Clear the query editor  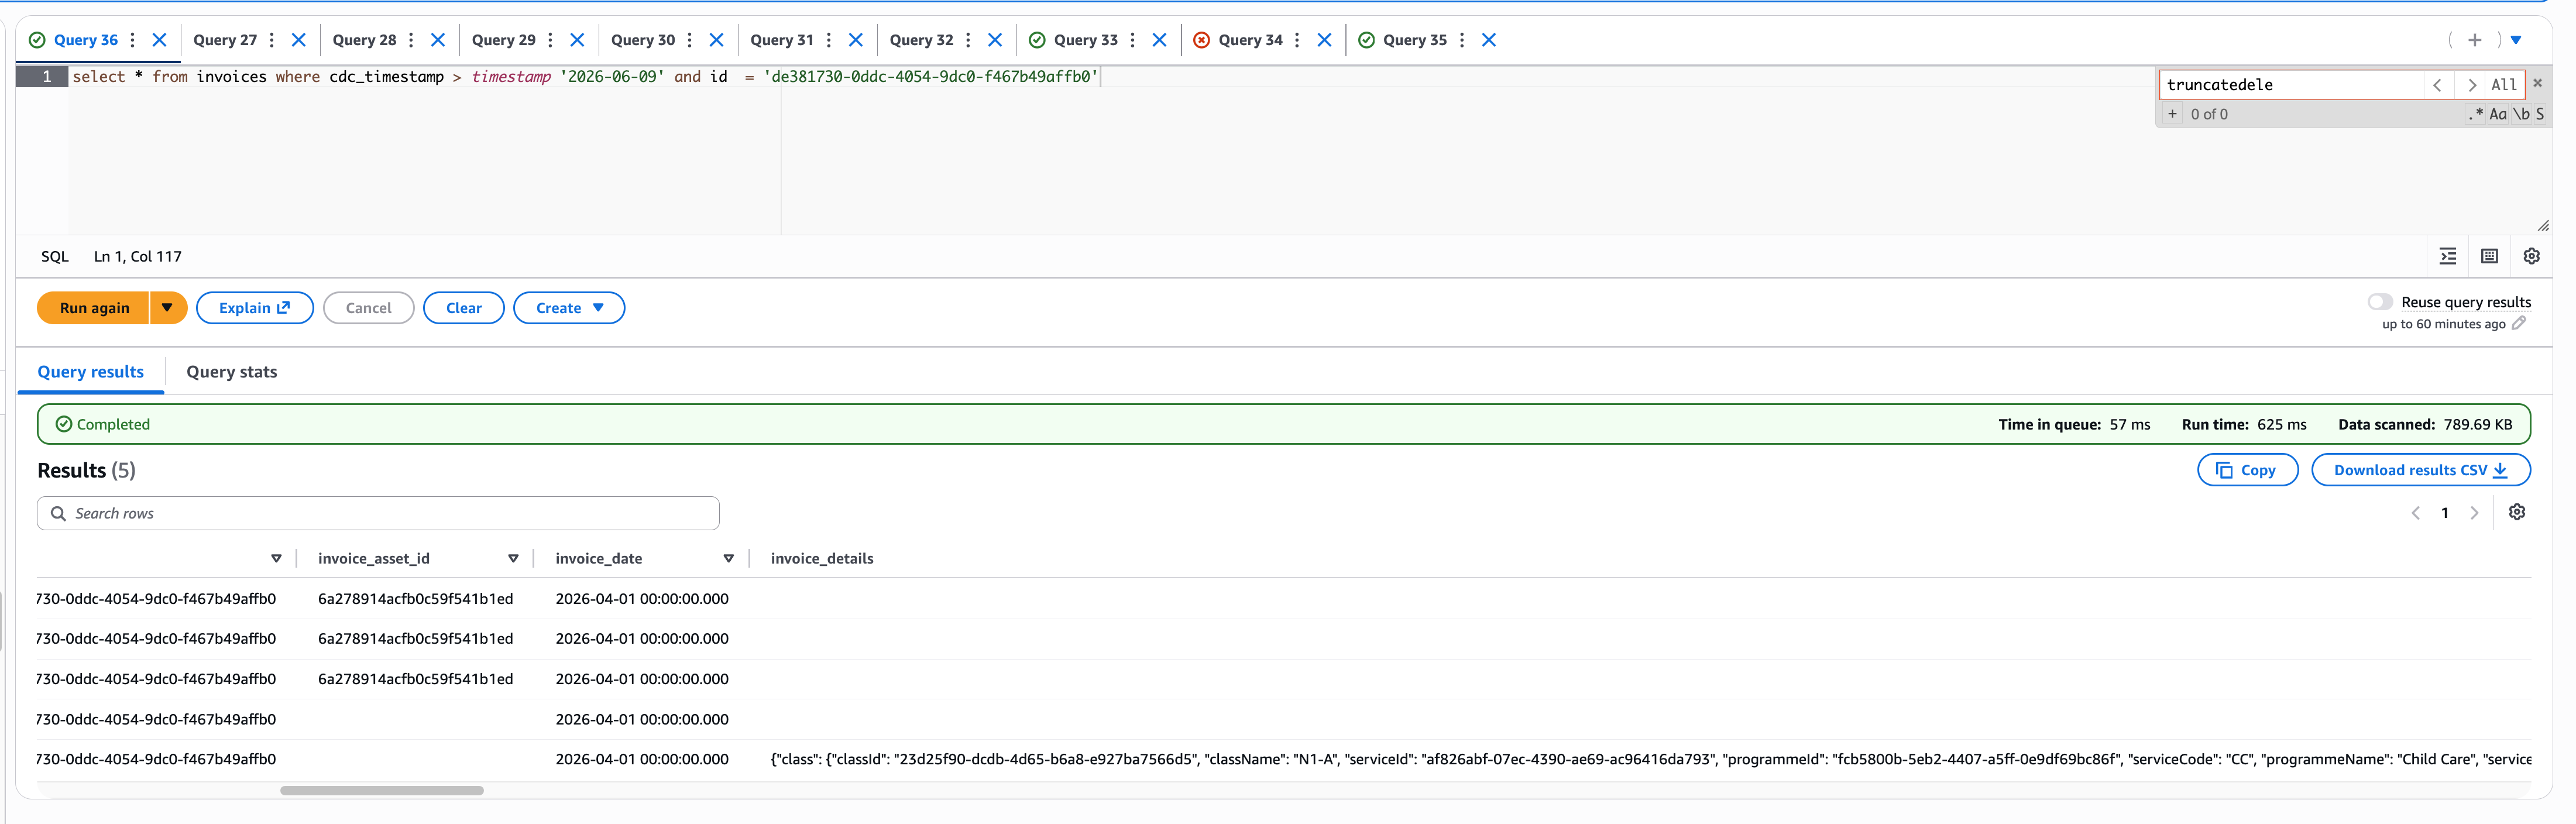463,308
